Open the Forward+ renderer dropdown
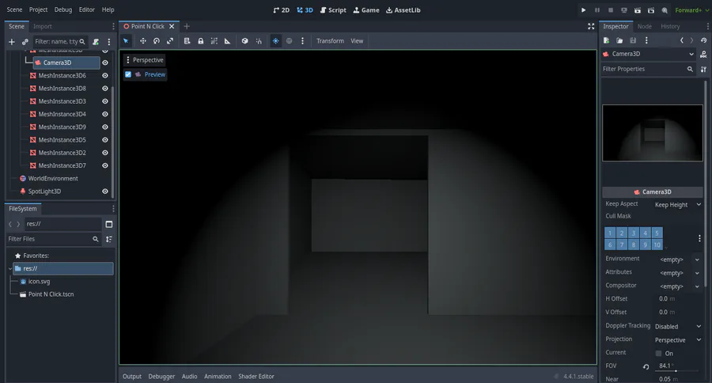Viewport: 712px width, 383px height. click(x=691, y=10)
